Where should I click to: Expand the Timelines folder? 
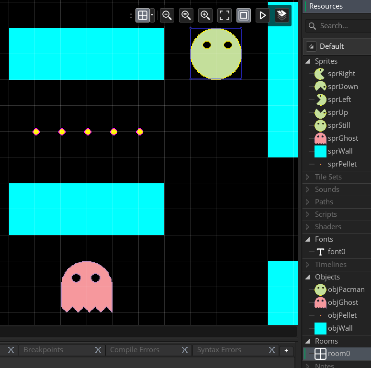(308, 265)
